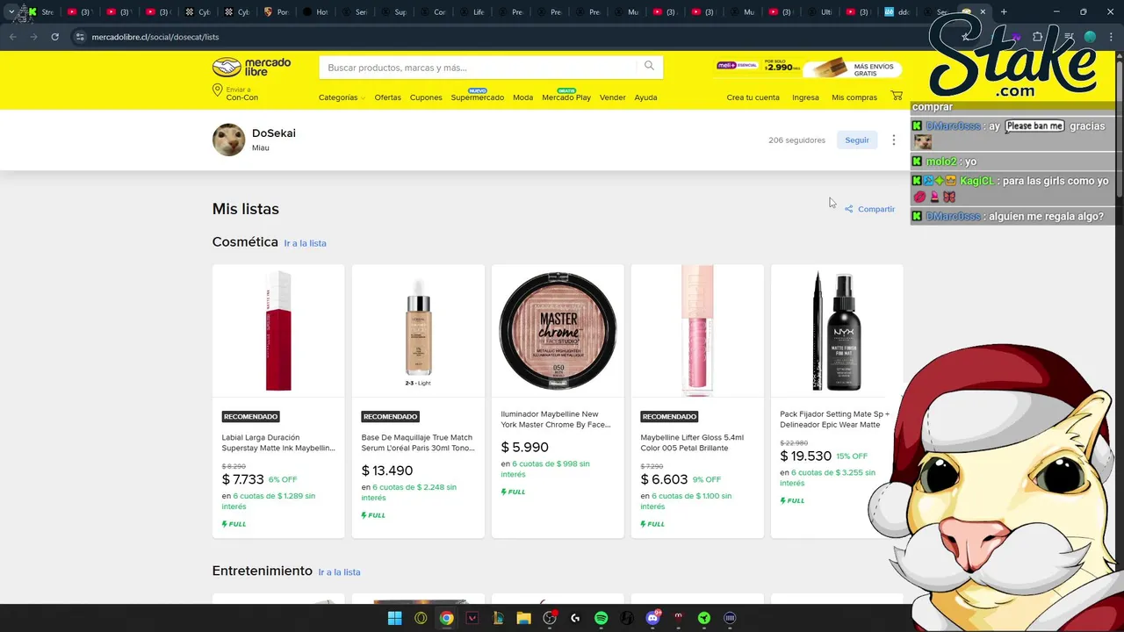This screenshot has height=632, width=1124.
Task: Click the $ 19.530 price
Action: [x=806, y=456]
